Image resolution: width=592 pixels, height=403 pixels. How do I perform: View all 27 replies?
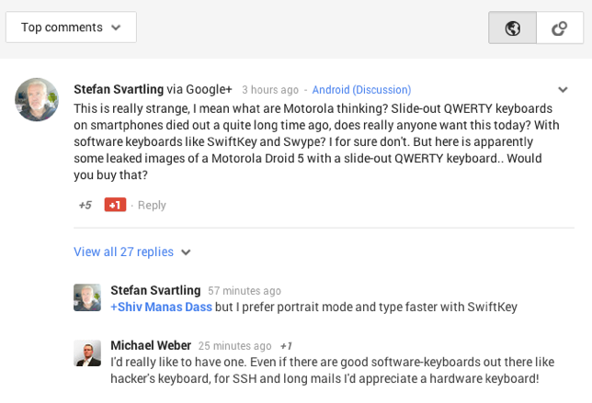click(x=123, y=252)
